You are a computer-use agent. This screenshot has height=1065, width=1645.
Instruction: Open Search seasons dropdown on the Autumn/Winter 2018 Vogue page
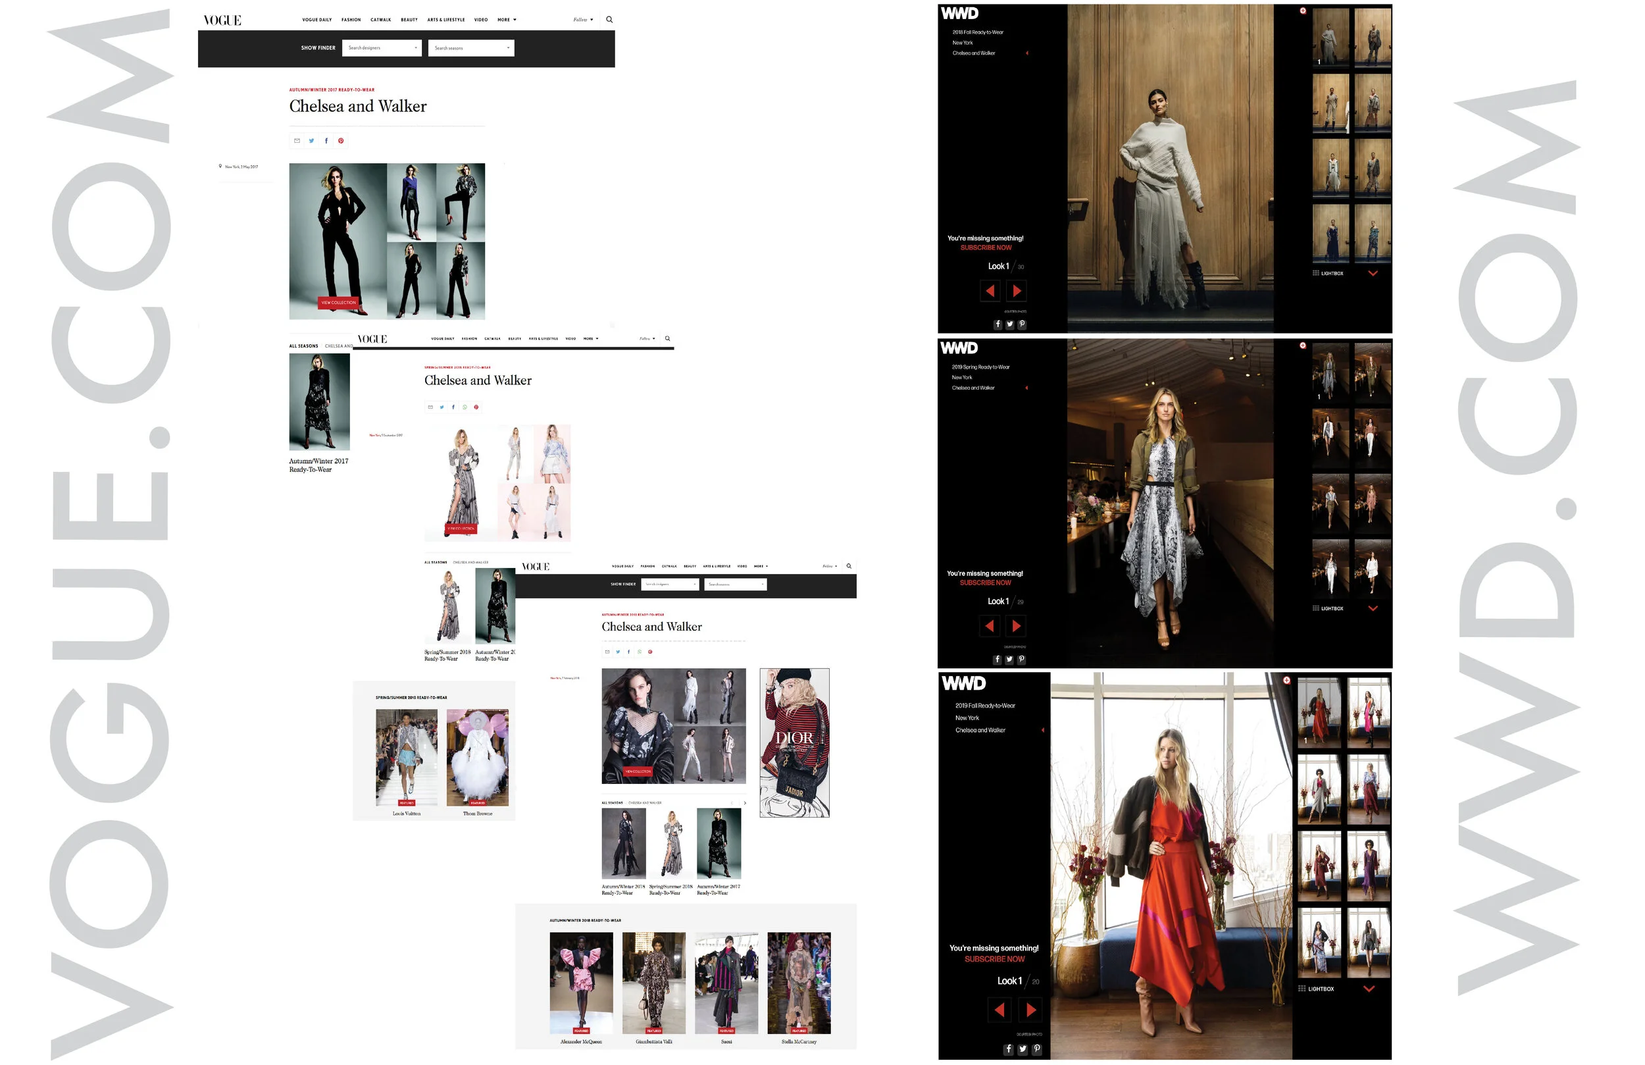point(736,584)
